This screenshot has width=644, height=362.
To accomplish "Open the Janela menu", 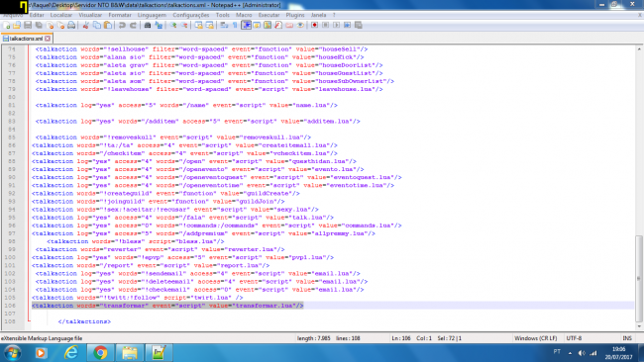I will coord(319,15).
